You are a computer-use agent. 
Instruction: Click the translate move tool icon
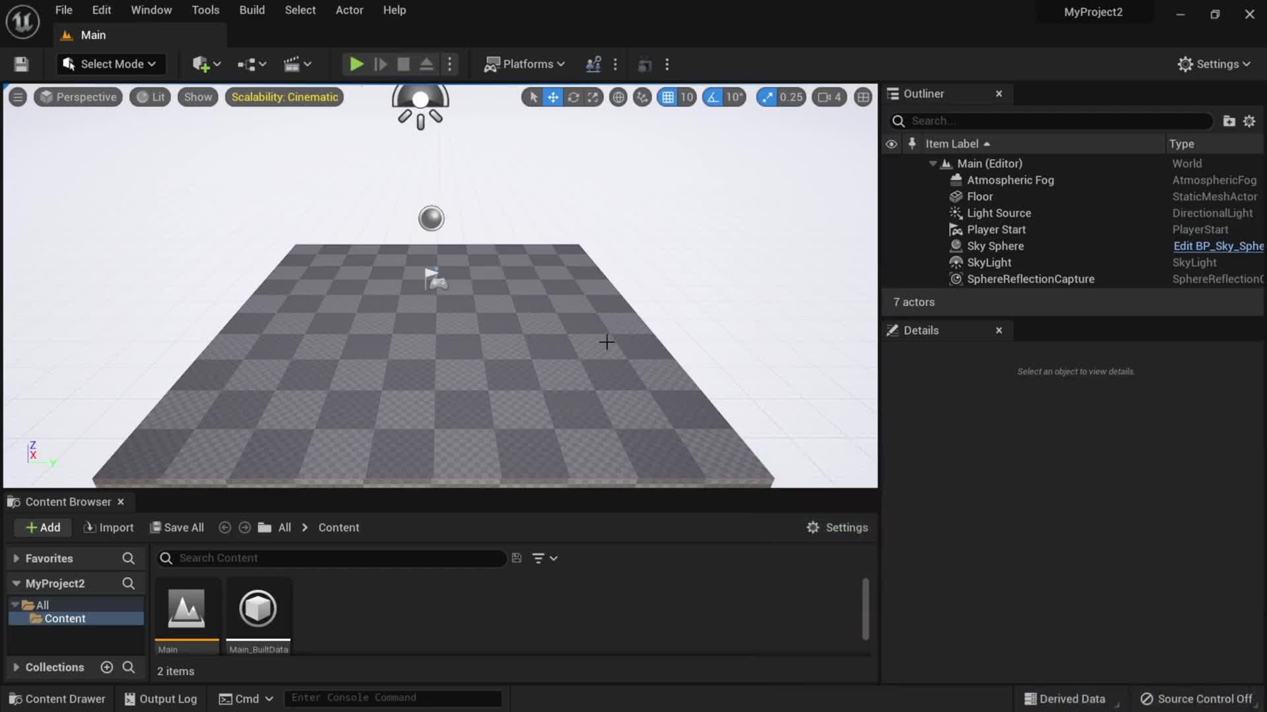point(553,98)
